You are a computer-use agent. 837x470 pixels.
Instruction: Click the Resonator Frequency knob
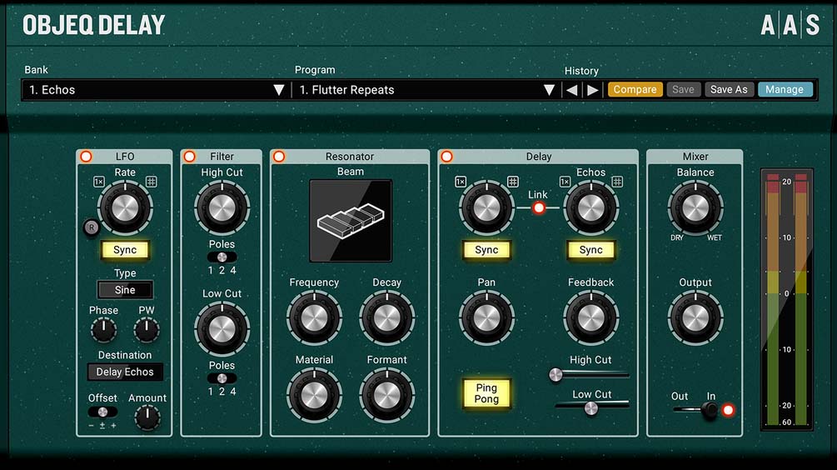click(315, 317)
